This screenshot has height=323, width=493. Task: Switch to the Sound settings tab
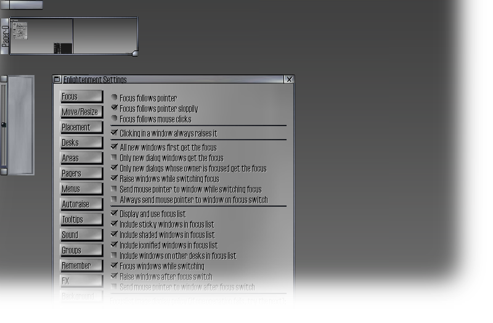click(81, 235)
